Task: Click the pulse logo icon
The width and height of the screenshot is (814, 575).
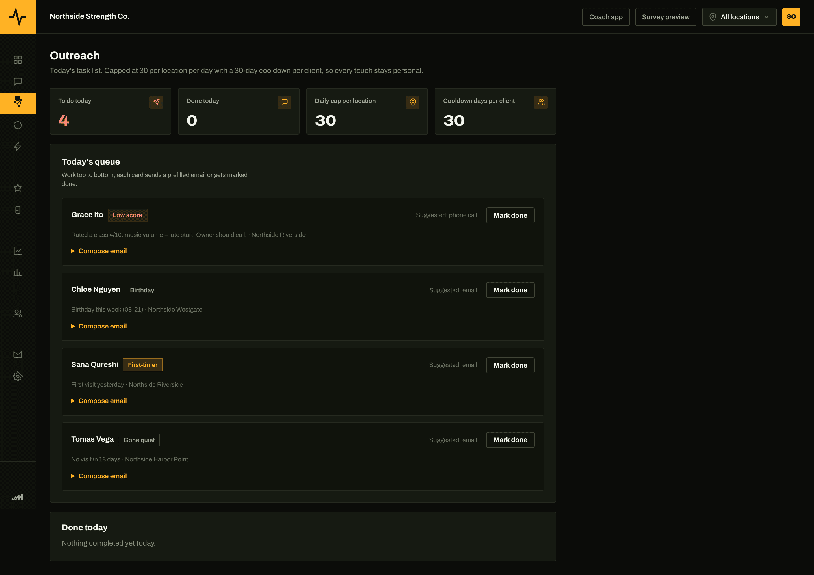Action: [18, 17]
